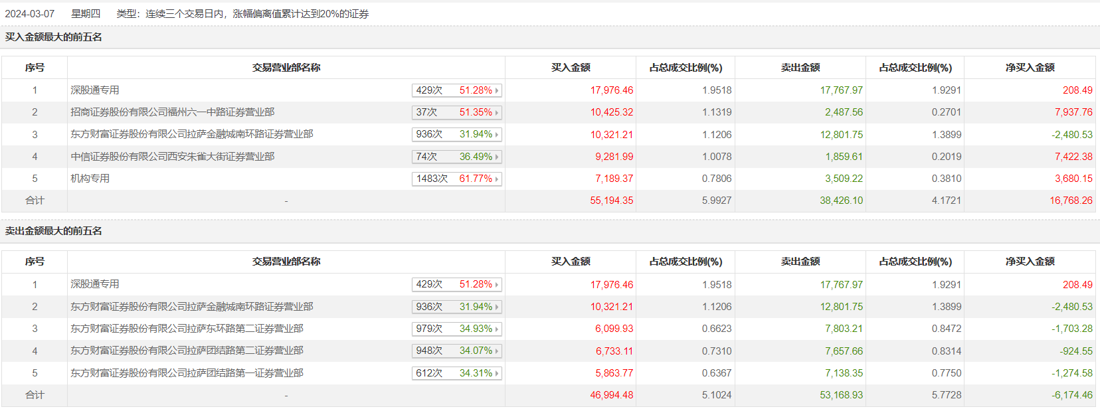Viewport: 1100px width, 411px height.
Task: Click the 卖出金额最大的前五名 section heading
Action: click(x=54, y=231)
